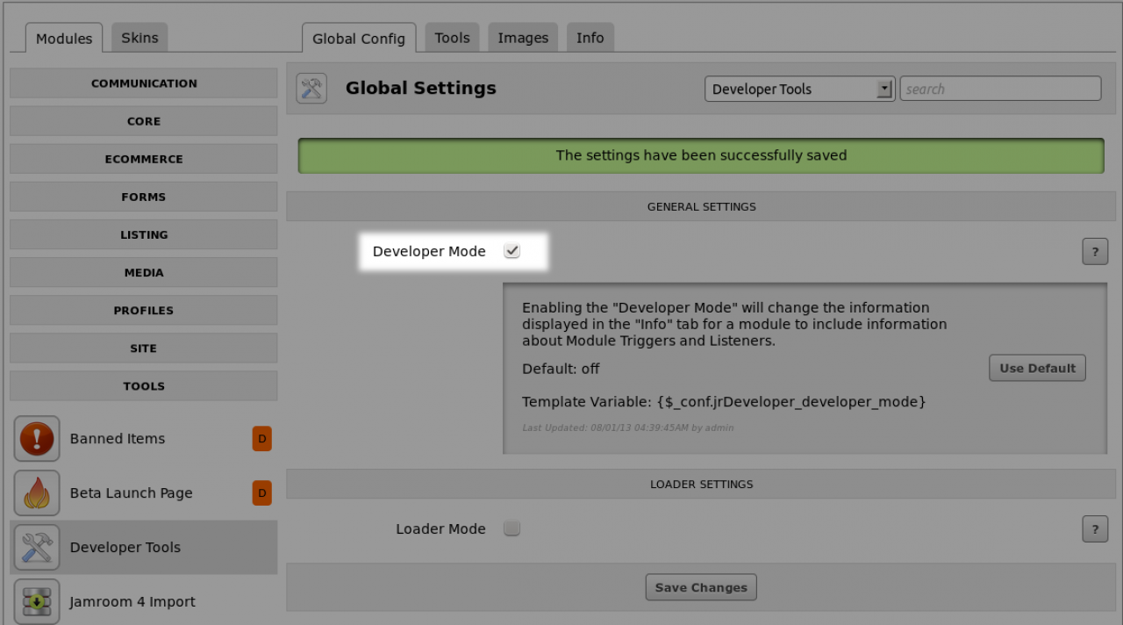This screenshot has height=625, width=1123.
Task: Select the Global Config tab
Action: (x=359, y=39)
